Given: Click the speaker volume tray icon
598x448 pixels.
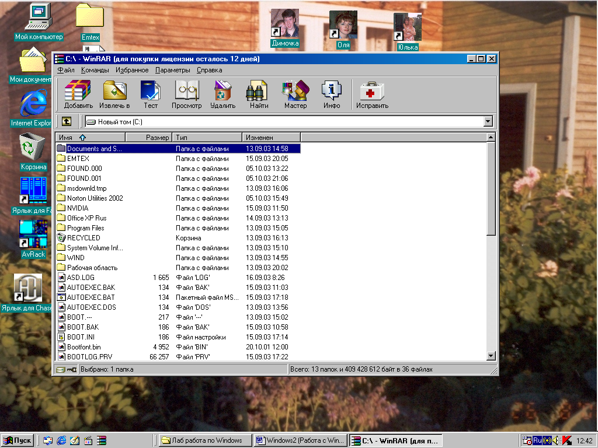Looking at the screenshot, I should [x=557, y=440].
